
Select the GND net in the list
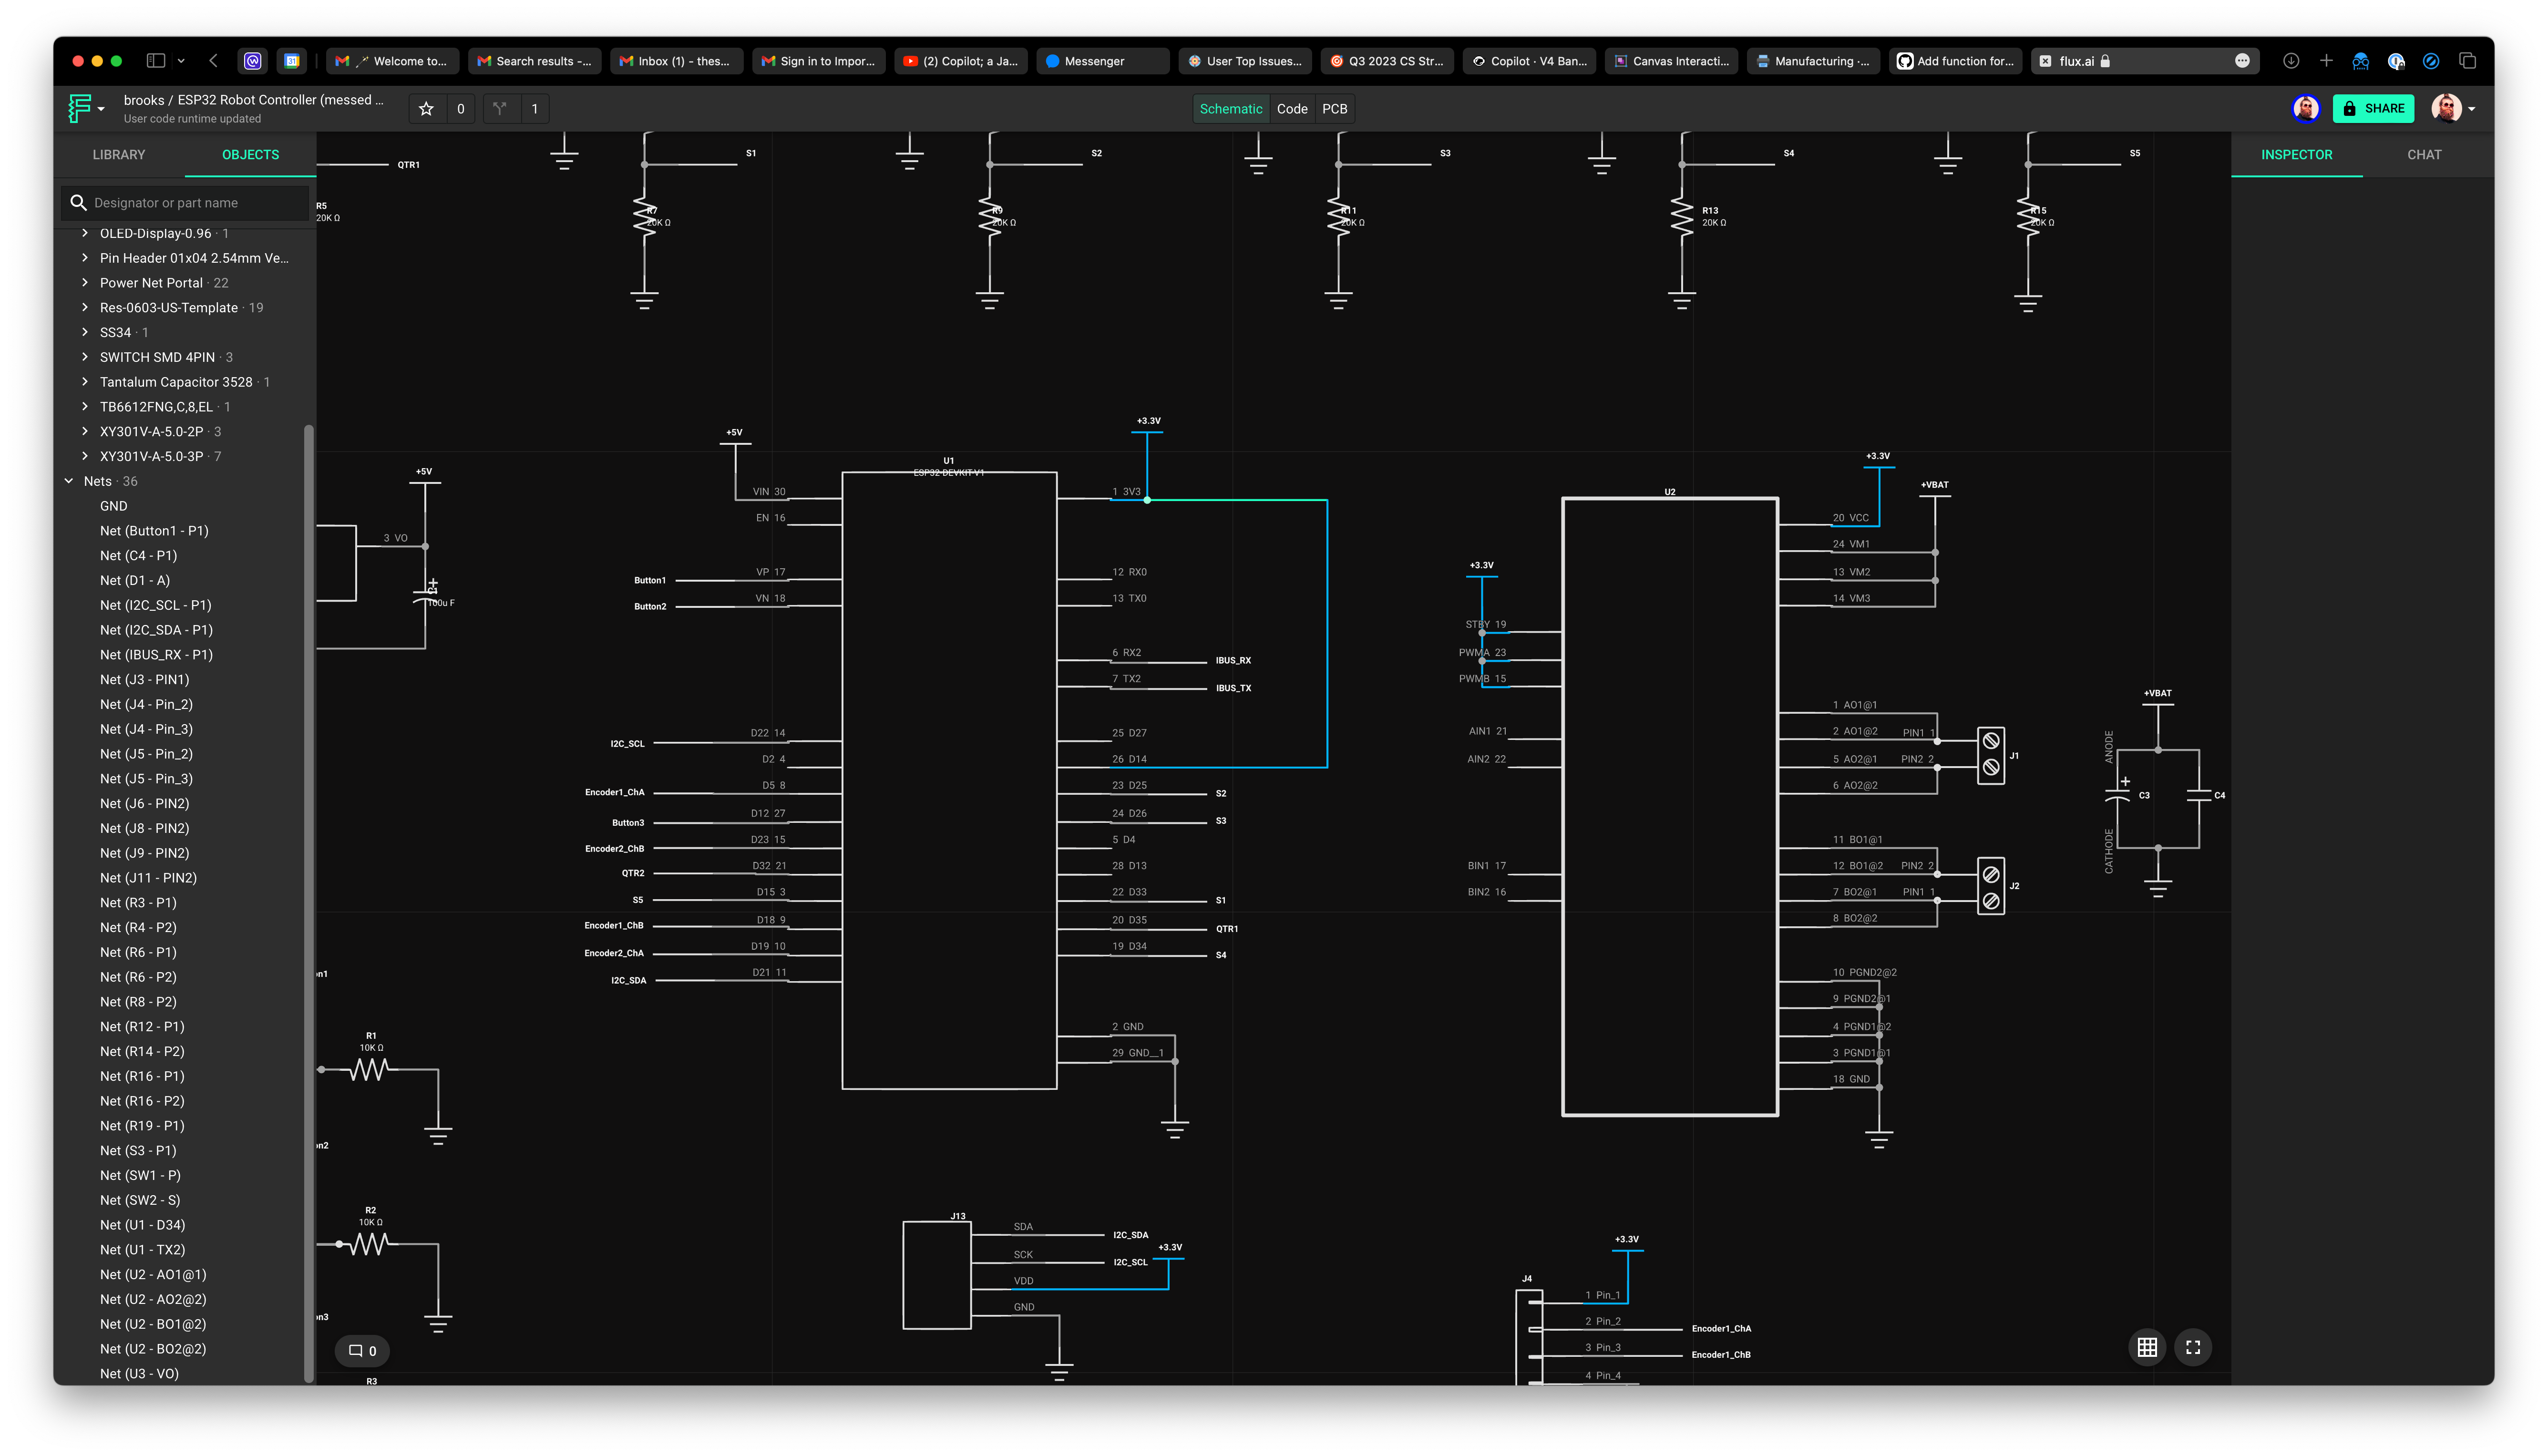click(x=113, y=506)
